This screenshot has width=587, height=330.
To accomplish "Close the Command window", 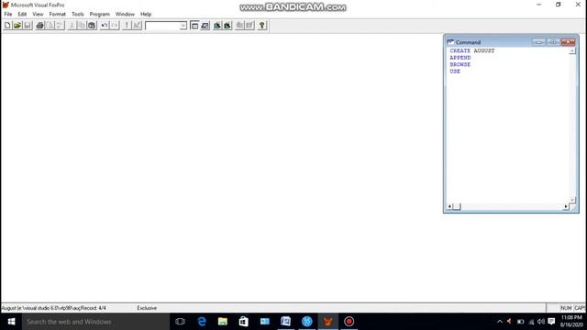I will pos(568,42).
